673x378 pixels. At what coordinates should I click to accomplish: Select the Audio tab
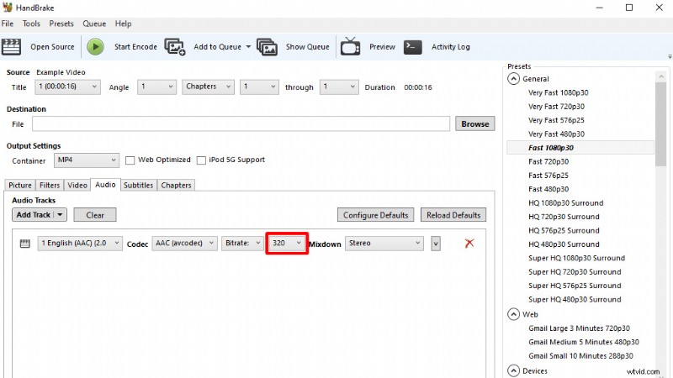pyautogui.click(x=106, y=185)
